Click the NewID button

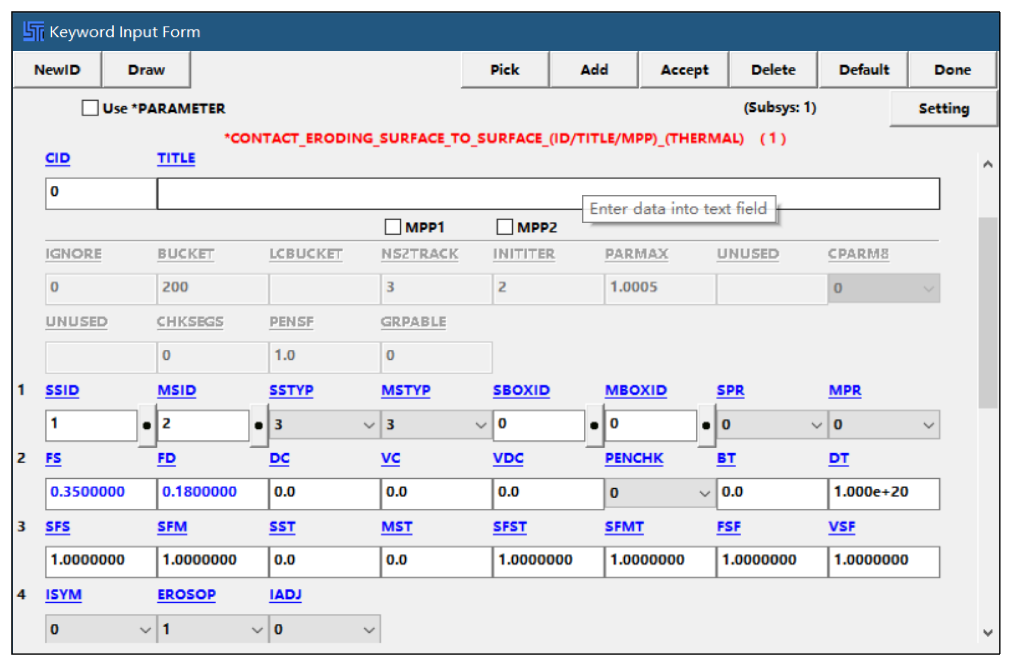(x=57, y=70)
